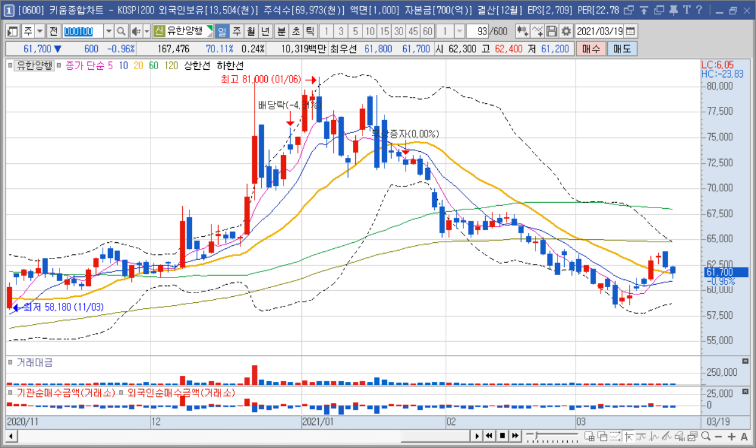The width and height of the screenshot is (756, 448).
Task: Select the 분 minute period toggle
Action: point(281,31)
